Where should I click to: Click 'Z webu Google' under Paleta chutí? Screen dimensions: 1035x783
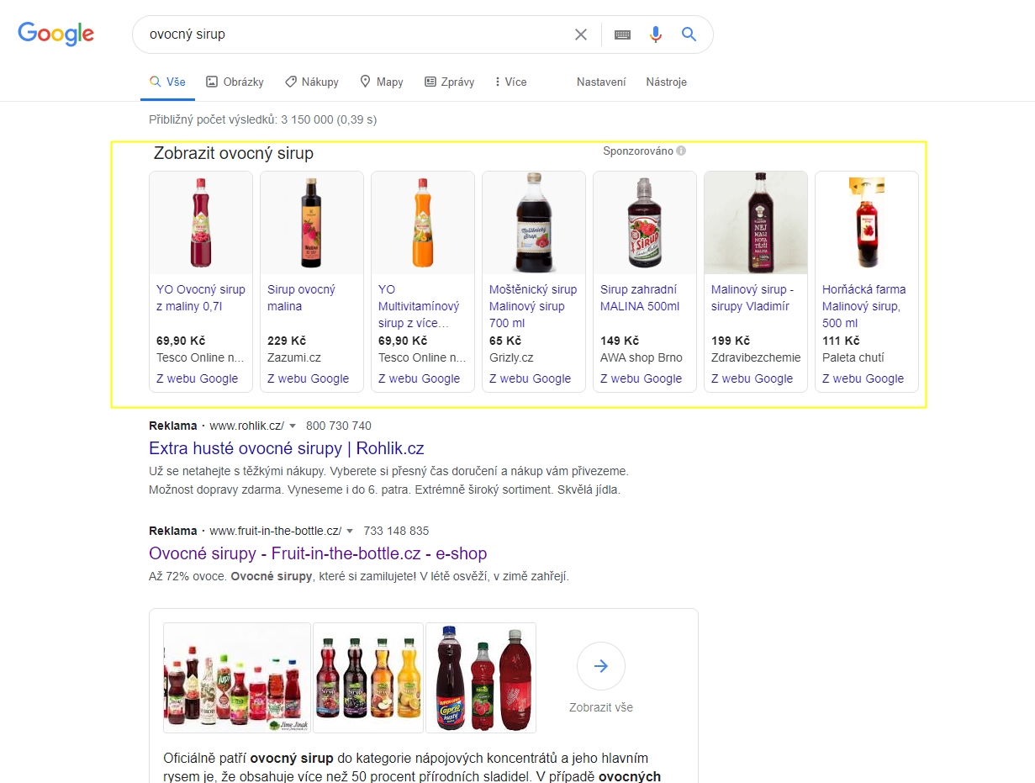[x=863, y=378]
